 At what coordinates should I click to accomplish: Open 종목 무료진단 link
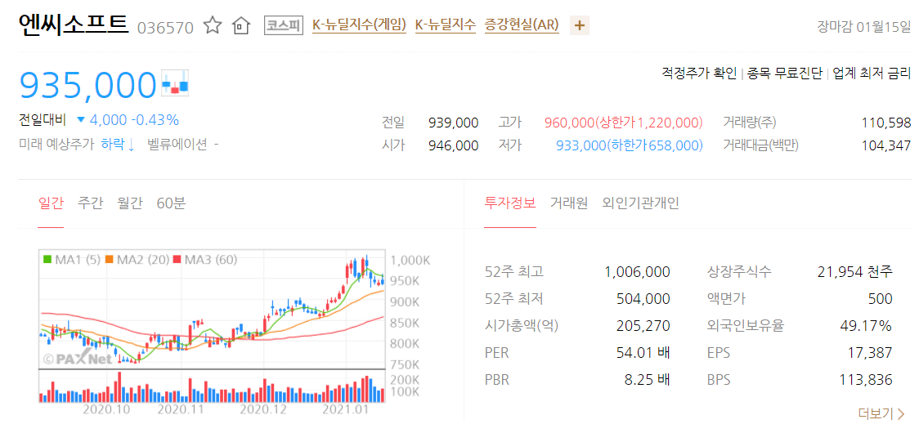click(784, 74)
